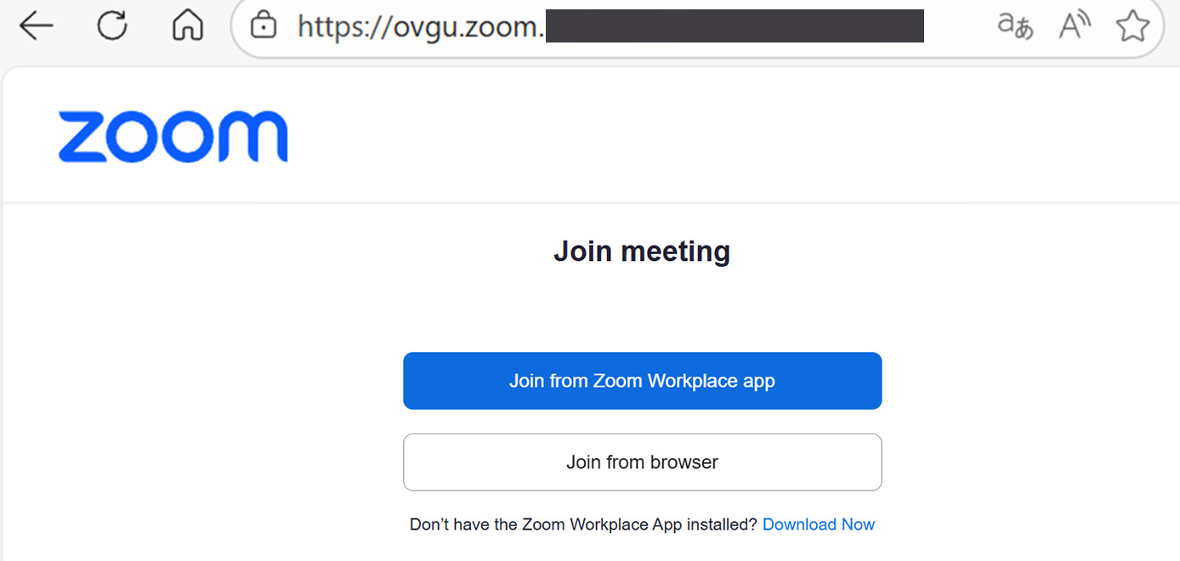Click the blue Zoom logo

(173, 136)
